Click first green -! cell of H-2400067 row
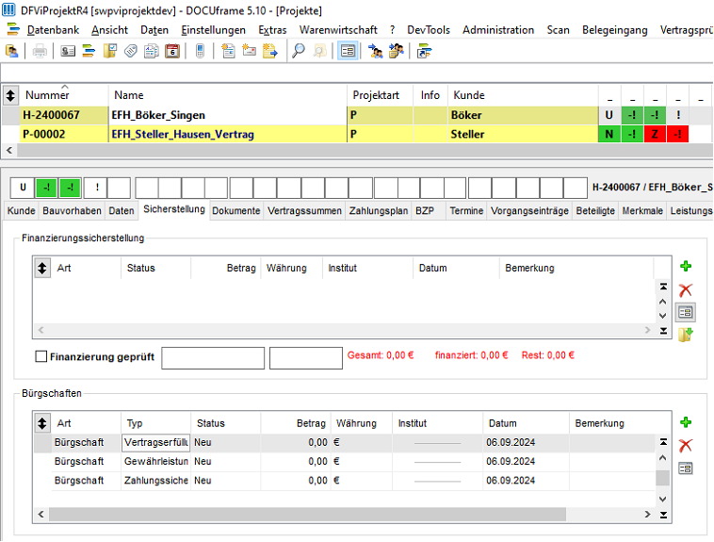Image resolution: width=714 pixels, height=542 pixels. pyautogui.click(x=632, y=115)
